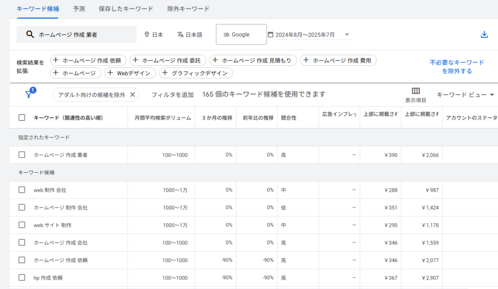498x289 pixels.
Task: Open the Google search network selector
Action: click(241, 35)
